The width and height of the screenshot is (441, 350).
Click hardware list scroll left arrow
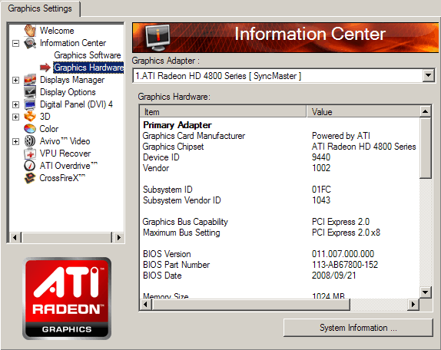click(x=145, y=305)
